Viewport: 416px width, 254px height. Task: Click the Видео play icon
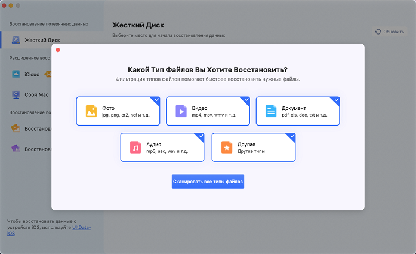[181, 111]
